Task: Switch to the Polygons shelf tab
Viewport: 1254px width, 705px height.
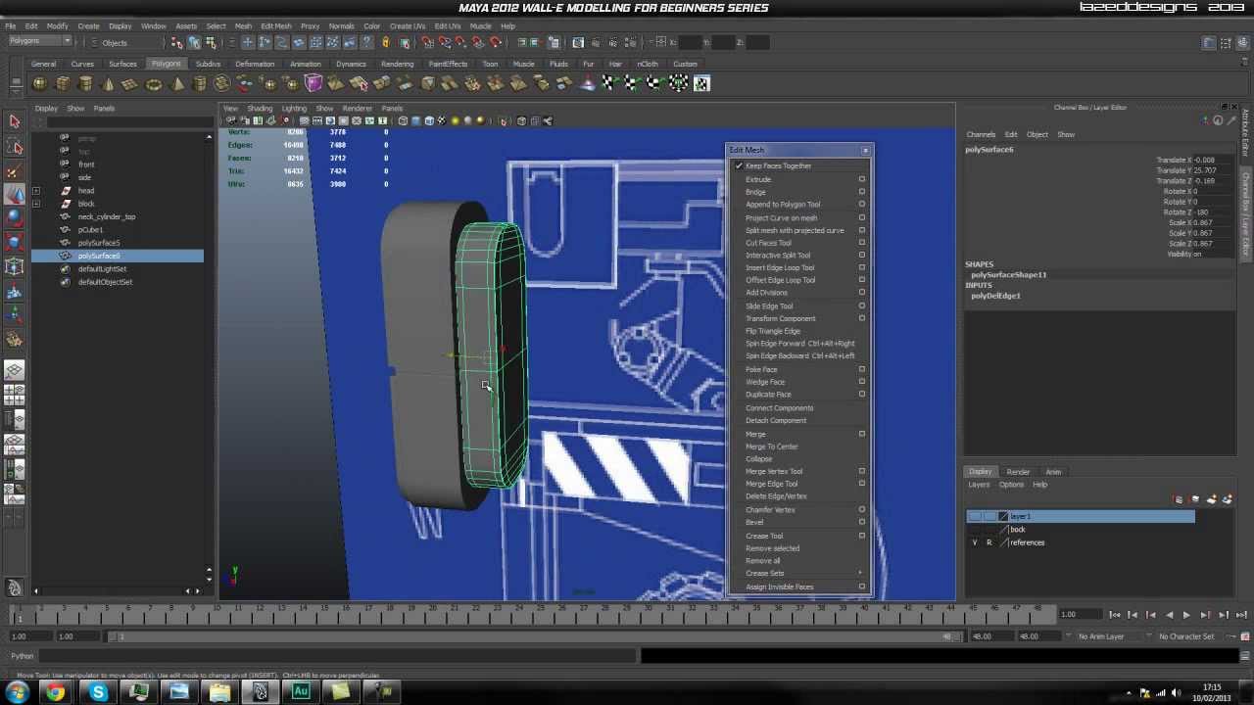Action: pos(166,64)
